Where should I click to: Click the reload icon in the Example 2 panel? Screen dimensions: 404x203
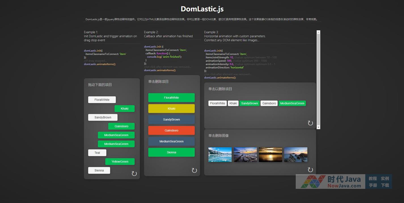[x=194, y=170]
